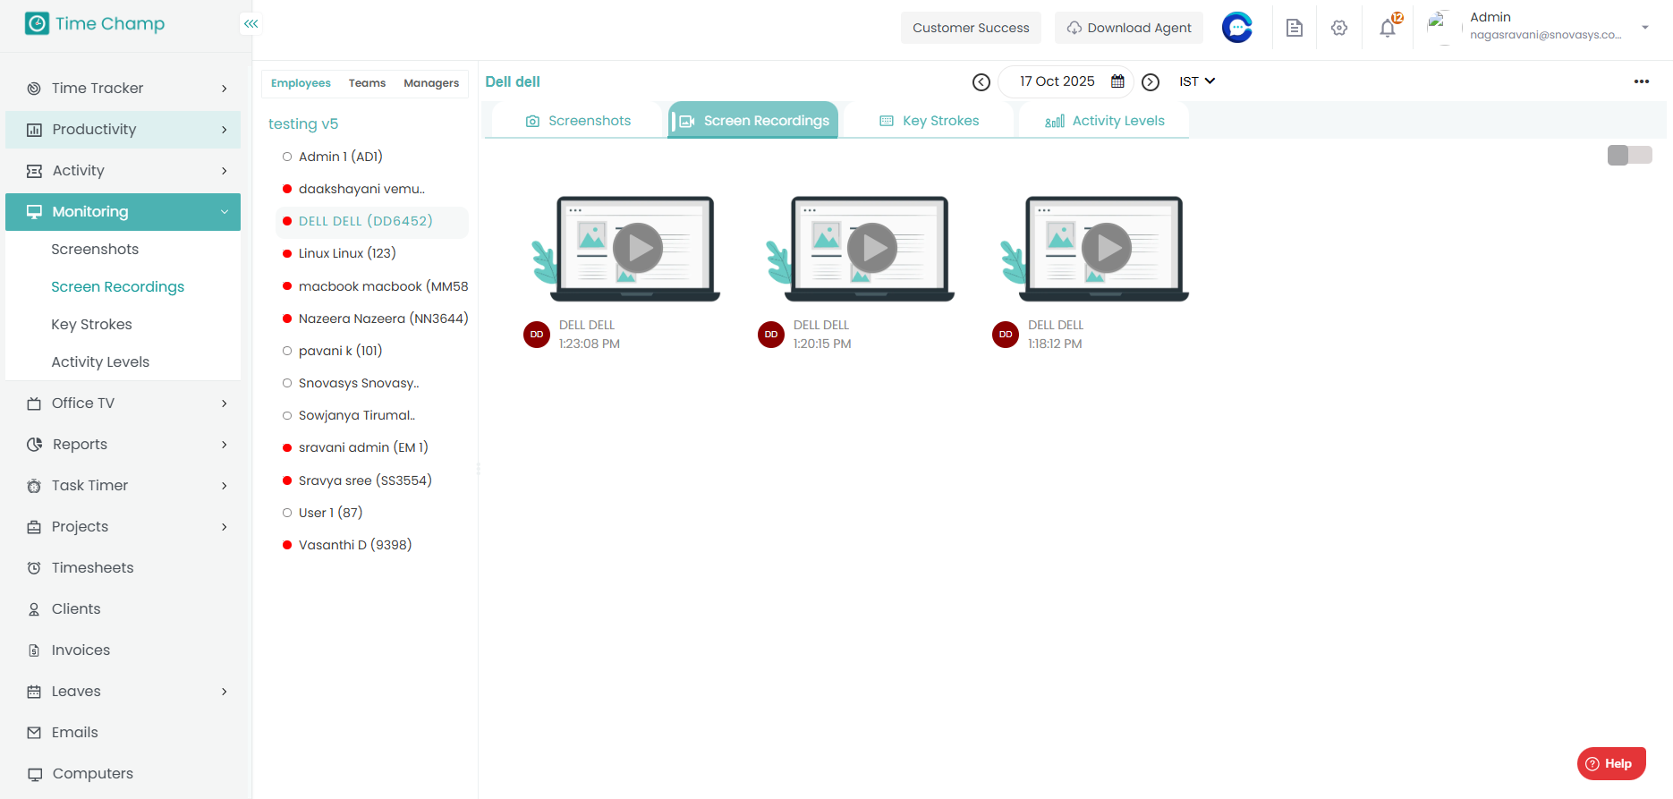Expand the Reports menu chevron
The image size is (1673, 799).
[225, 445]
